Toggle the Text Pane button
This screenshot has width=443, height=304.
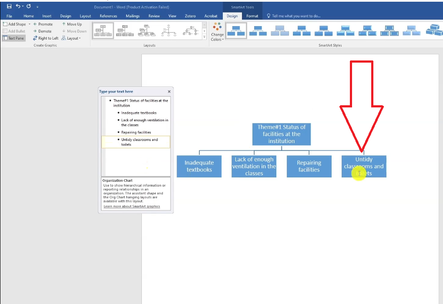[x=13, y=38]
